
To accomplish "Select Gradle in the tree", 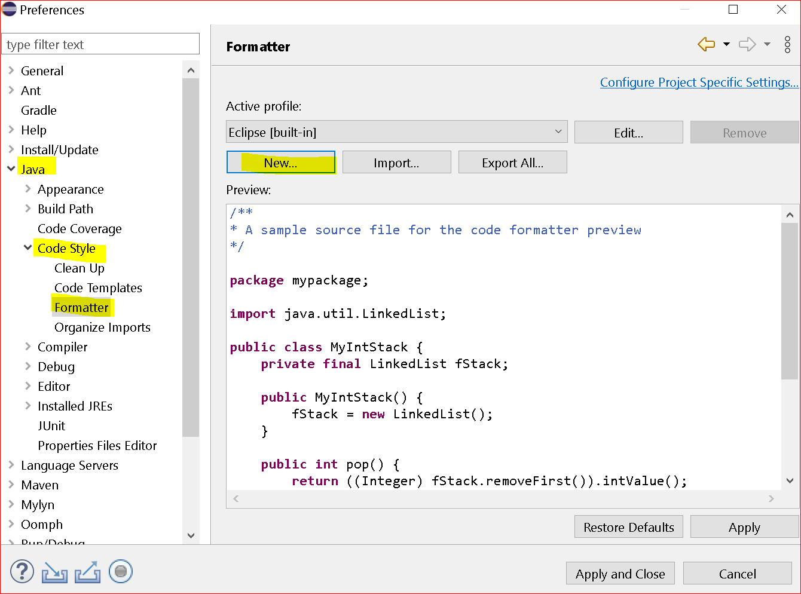I will [39, 110].
